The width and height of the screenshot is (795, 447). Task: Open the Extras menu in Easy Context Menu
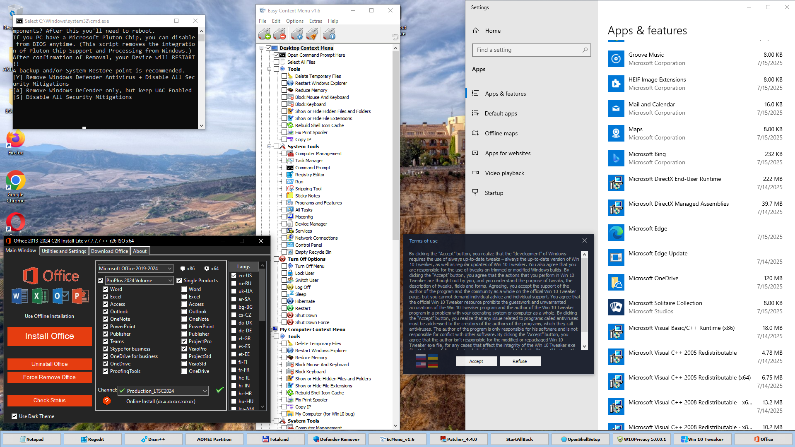pyautogui.click(x=316, y=21)
